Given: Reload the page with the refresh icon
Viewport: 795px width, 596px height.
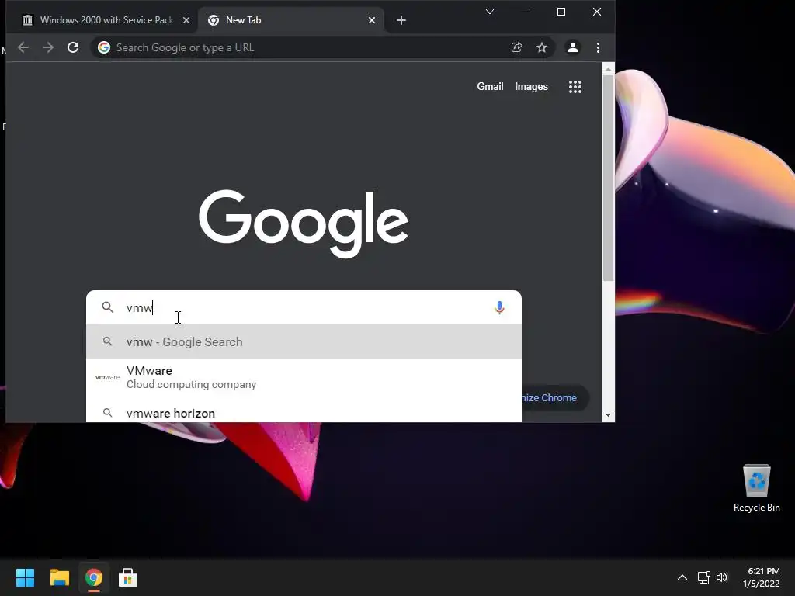Looking at the screenshot, I should click(x=73, y=47).
